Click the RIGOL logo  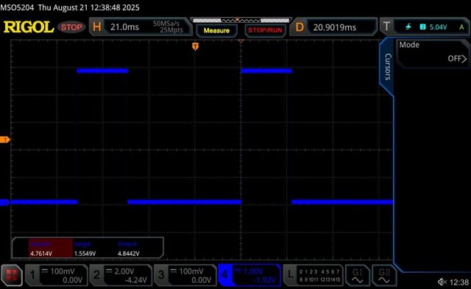[x=29, y=27]
